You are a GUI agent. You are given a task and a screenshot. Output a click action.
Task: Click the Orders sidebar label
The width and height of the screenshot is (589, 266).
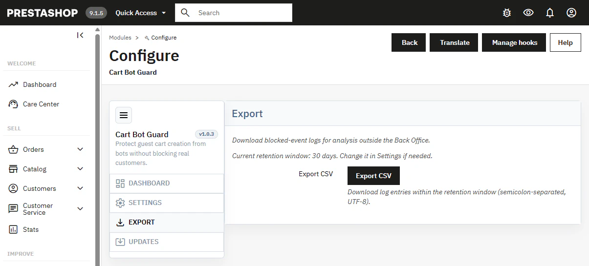coord(33,149)
